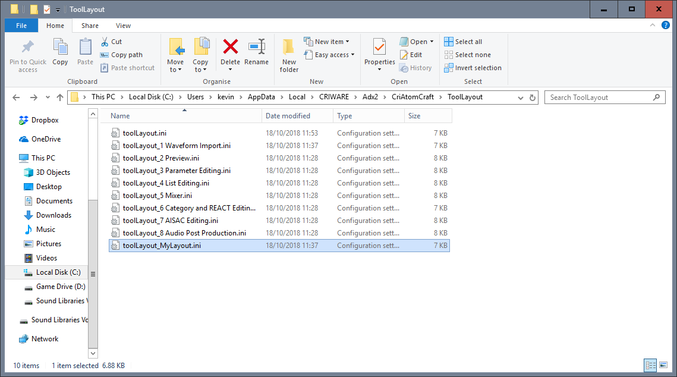Sort files by the Size column header
This screenshot has height=377, width=677.
point(428,116)
